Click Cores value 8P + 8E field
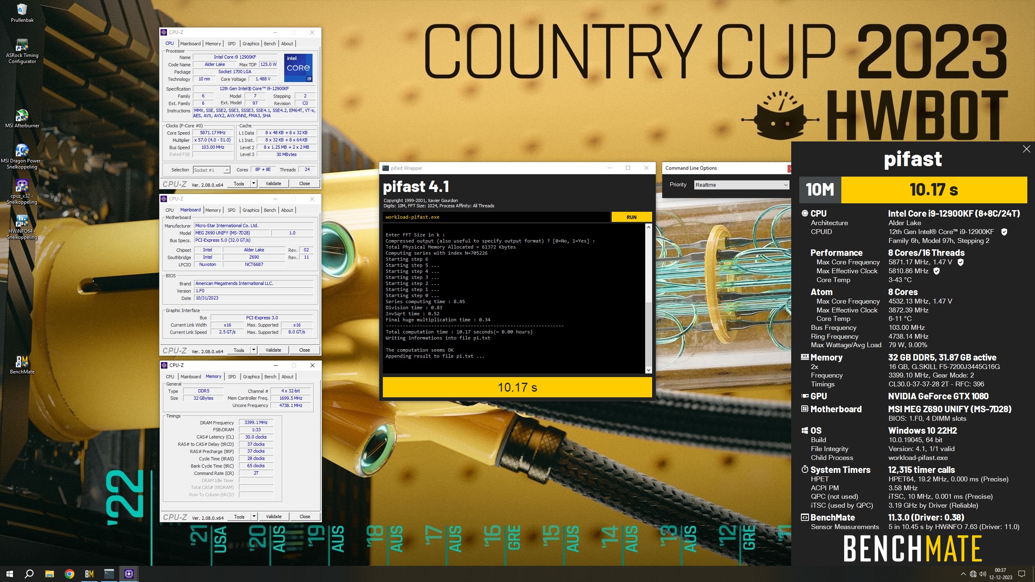This screenshot has width=1035, height=582. coord(263,169)
